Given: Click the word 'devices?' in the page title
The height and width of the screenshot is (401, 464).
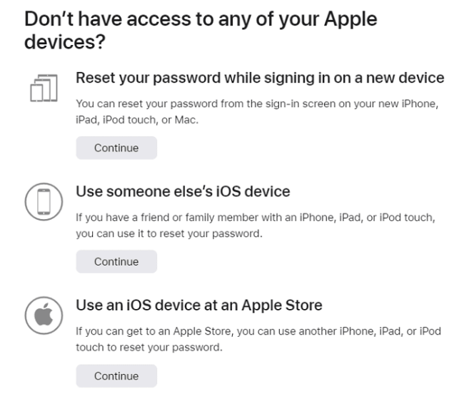Looking at the screenshot, I should click(x=65, y=43).
